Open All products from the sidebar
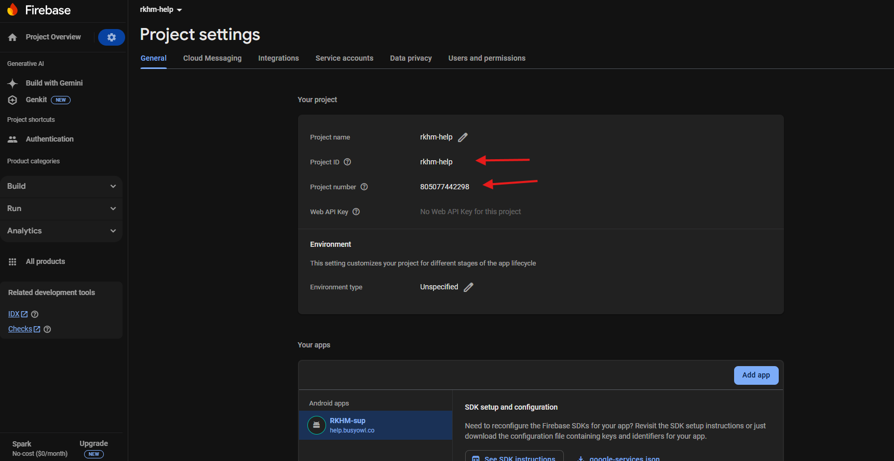Screen dimensions: 894x461 pos(46,261)
